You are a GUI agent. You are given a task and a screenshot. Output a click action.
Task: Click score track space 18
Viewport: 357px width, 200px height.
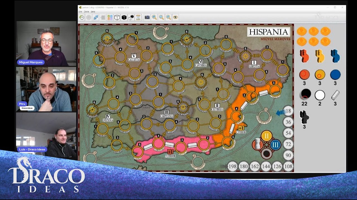pos(288,111)
